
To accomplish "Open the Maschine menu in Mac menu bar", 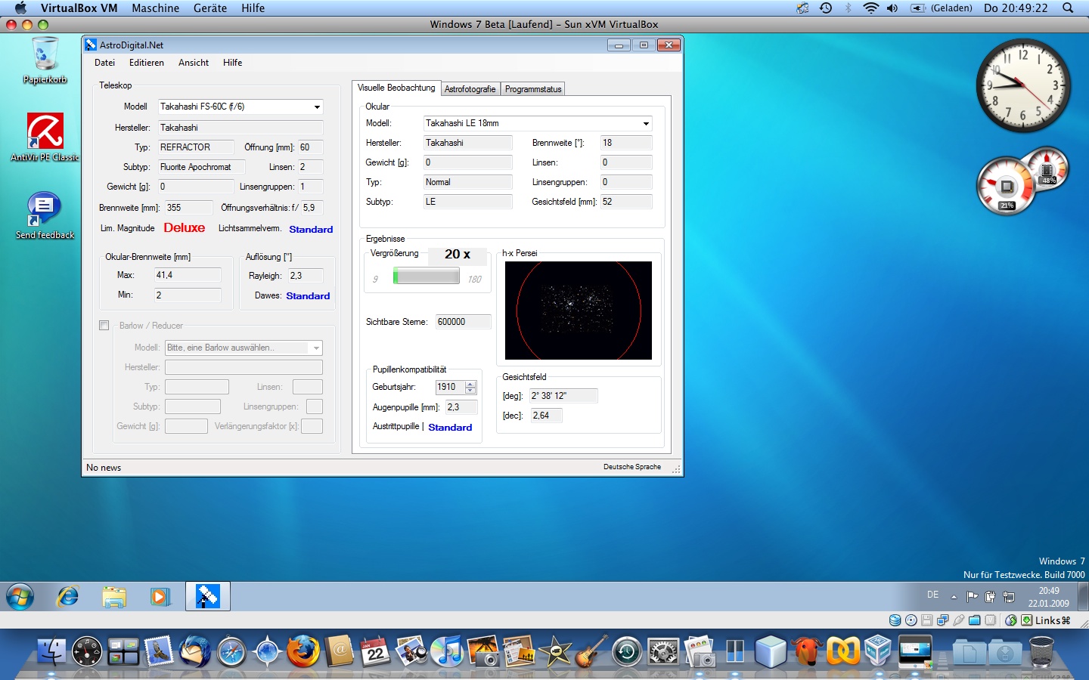I will coord(156,8).
